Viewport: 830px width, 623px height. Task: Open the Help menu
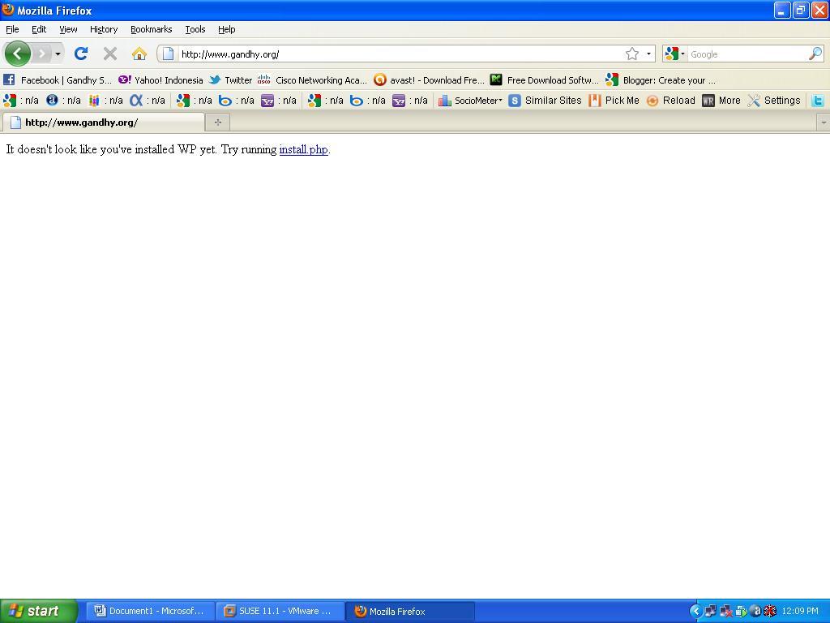click(227, 29)
